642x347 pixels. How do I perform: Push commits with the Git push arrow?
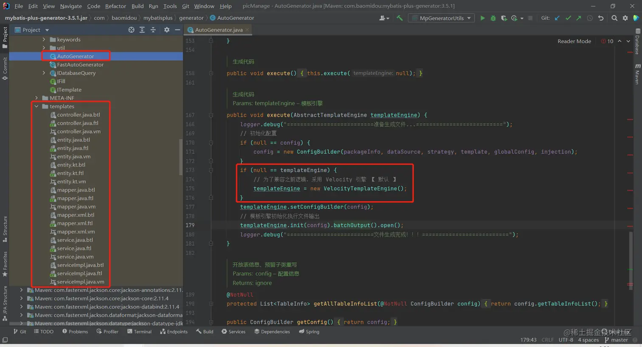click(579, 18)
